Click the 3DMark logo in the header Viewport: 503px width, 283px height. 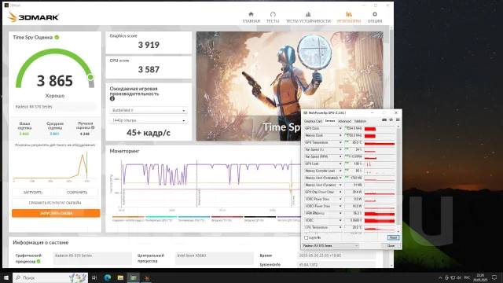click(x=33, y=17)
